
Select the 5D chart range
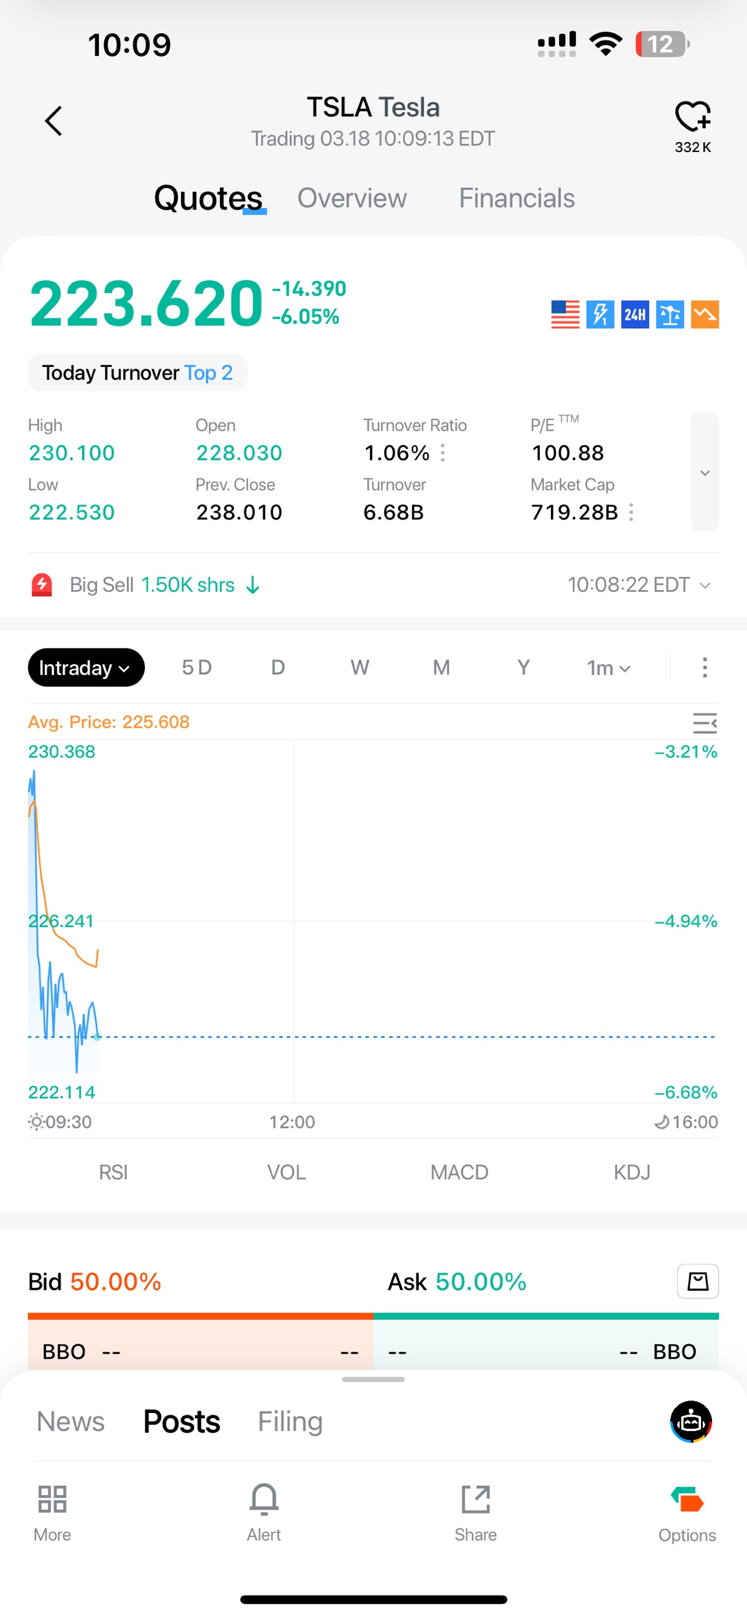click(196, 667)
